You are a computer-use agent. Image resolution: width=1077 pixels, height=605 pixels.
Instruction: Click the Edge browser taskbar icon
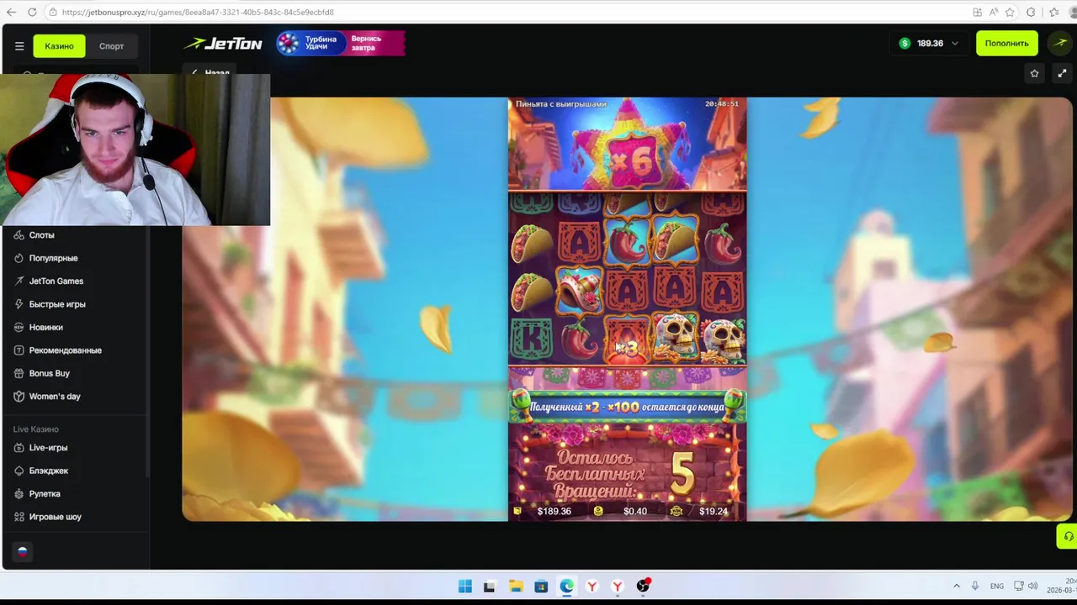[567, 587]
